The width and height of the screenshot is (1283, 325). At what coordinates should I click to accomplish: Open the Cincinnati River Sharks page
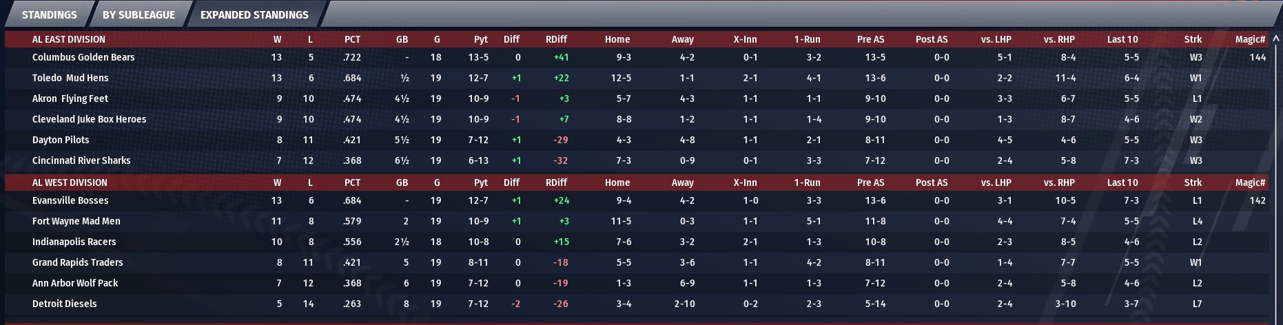(x=81, y=160)
